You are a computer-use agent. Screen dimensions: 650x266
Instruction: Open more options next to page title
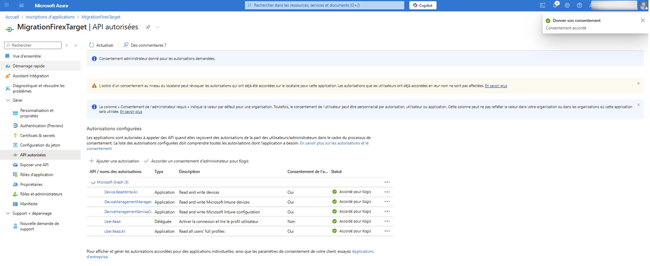click(x=157, y=26)
